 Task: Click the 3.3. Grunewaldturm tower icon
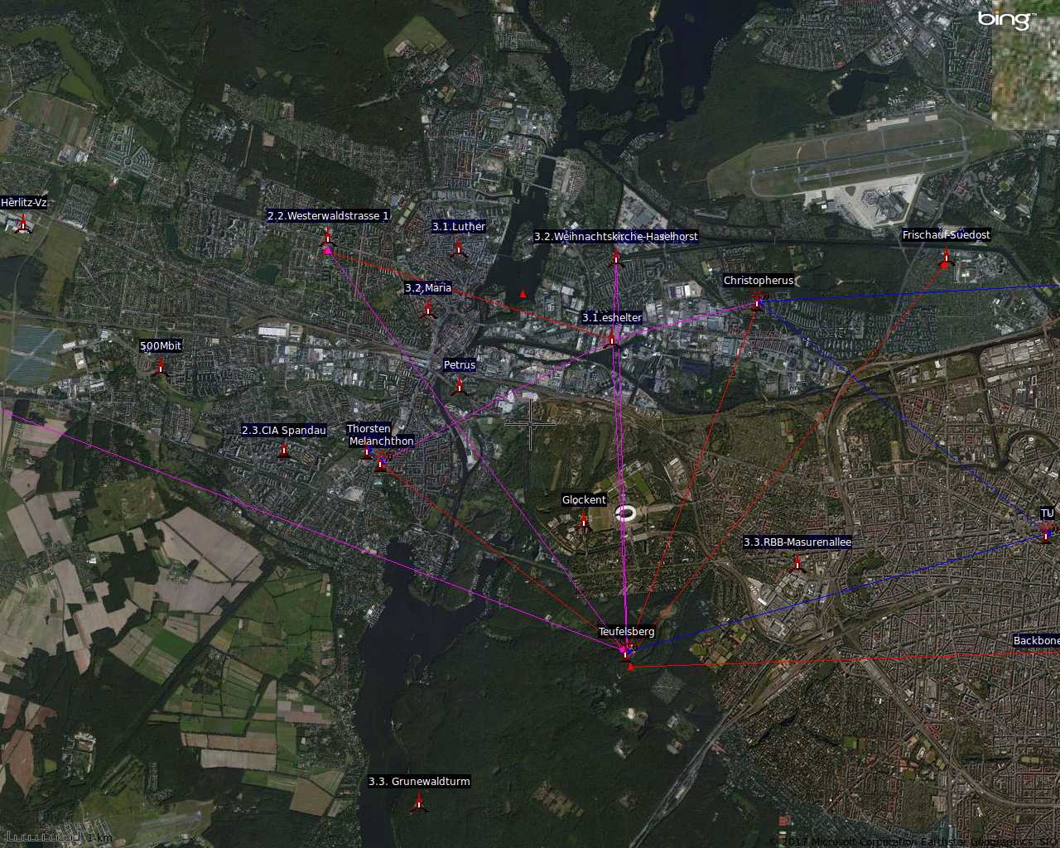click(x=419, y=802)
